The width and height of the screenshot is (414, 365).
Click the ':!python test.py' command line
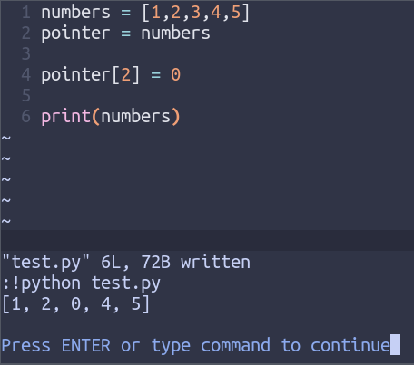[x=81, y=283]
